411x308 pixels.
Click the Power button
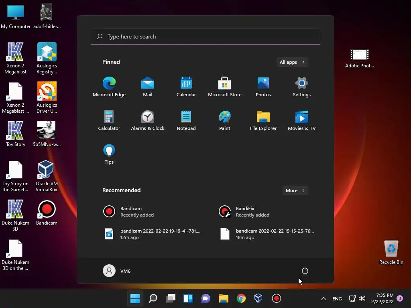coord(305,271)
